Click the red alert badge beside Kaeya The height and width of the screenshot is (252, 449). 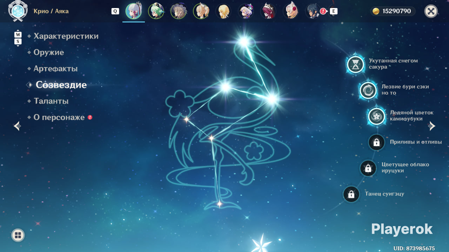click(x=323, y=11)
